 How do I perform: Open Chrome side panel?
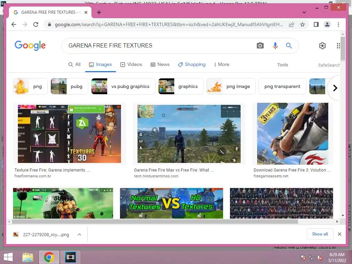(x=316, y=24)
